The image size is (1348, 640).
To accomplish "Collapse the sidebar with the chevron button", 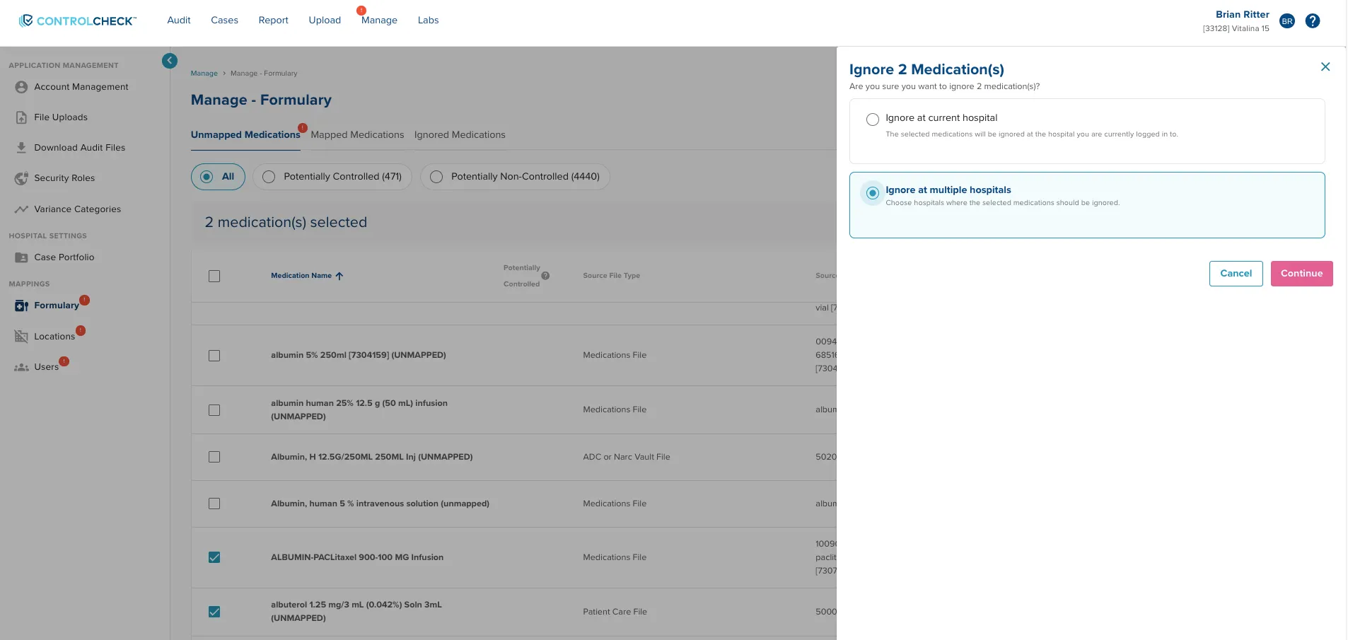I will click(x=170, y=61).
